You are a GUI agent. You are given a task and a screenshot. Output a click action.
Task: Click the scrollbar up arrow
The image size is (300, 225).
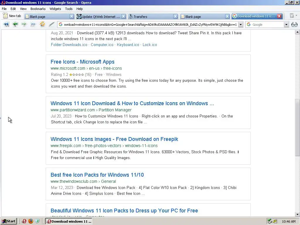point(297,32)
